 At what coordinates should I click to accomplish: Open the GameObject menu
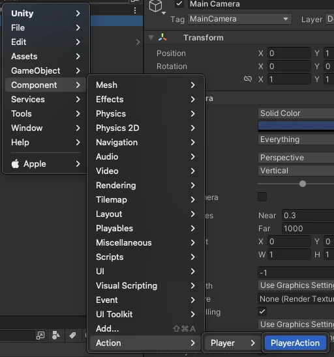tap(46, 70)
